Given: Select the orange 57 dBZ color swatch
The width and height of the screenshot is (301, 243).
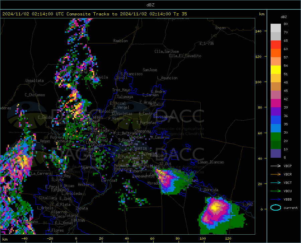Looking at the screenshot, I should [x=276, y=53].
